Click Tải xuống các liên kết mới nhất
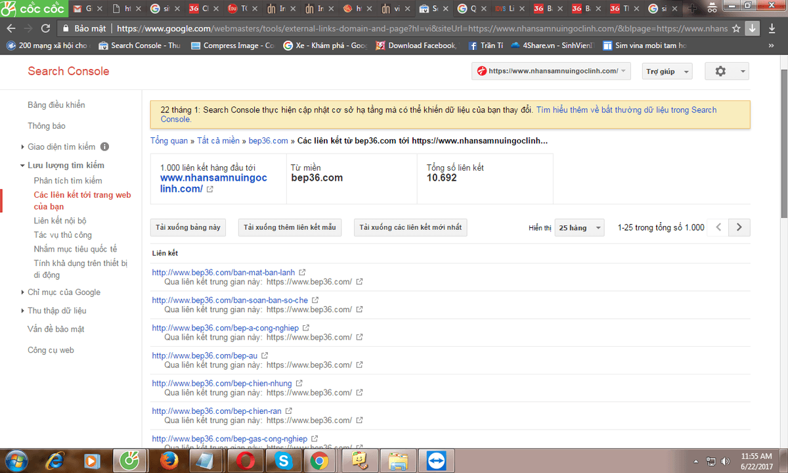This screenshot has width=788, height=473. coord(410,227)
